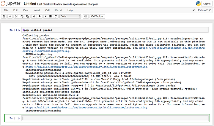Click the empty 'In [ ]:' prompt
The height and width of the screenshot is (126, 214).
click(x=15, y=118)
